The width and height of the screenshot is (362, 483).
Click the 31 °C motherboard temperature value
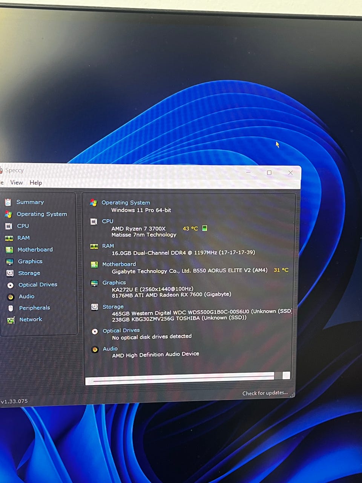281,270
